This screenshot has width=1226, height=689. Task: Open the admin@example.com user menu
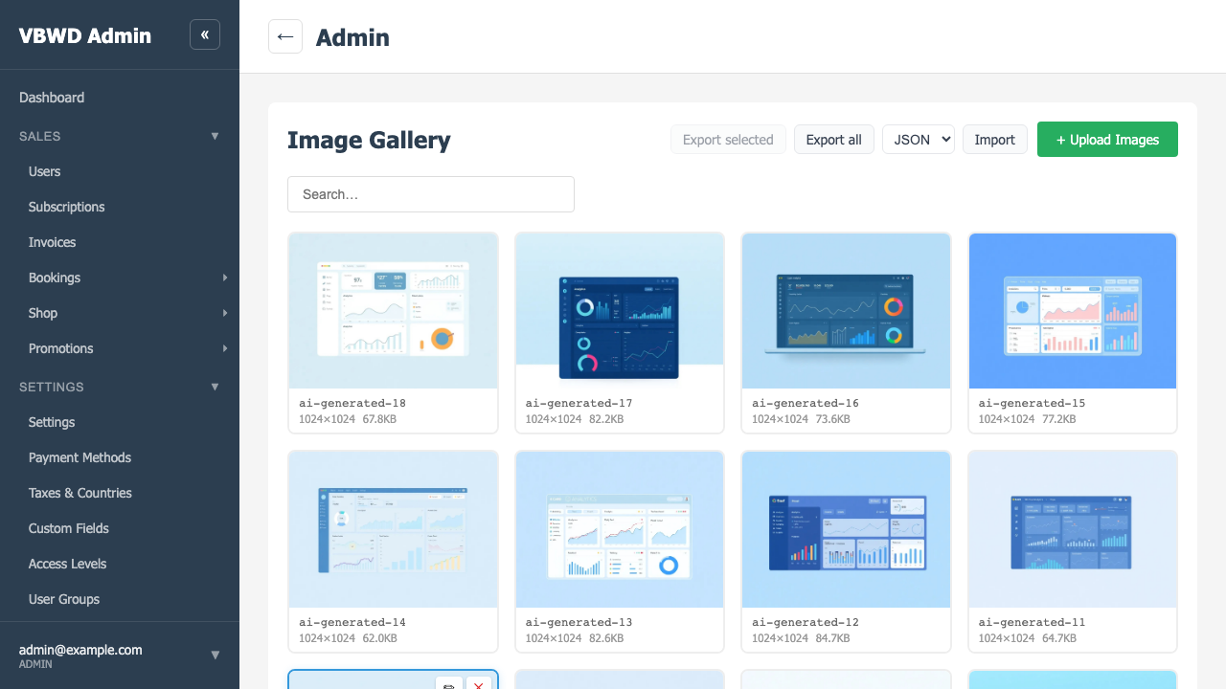pos(120,656)
